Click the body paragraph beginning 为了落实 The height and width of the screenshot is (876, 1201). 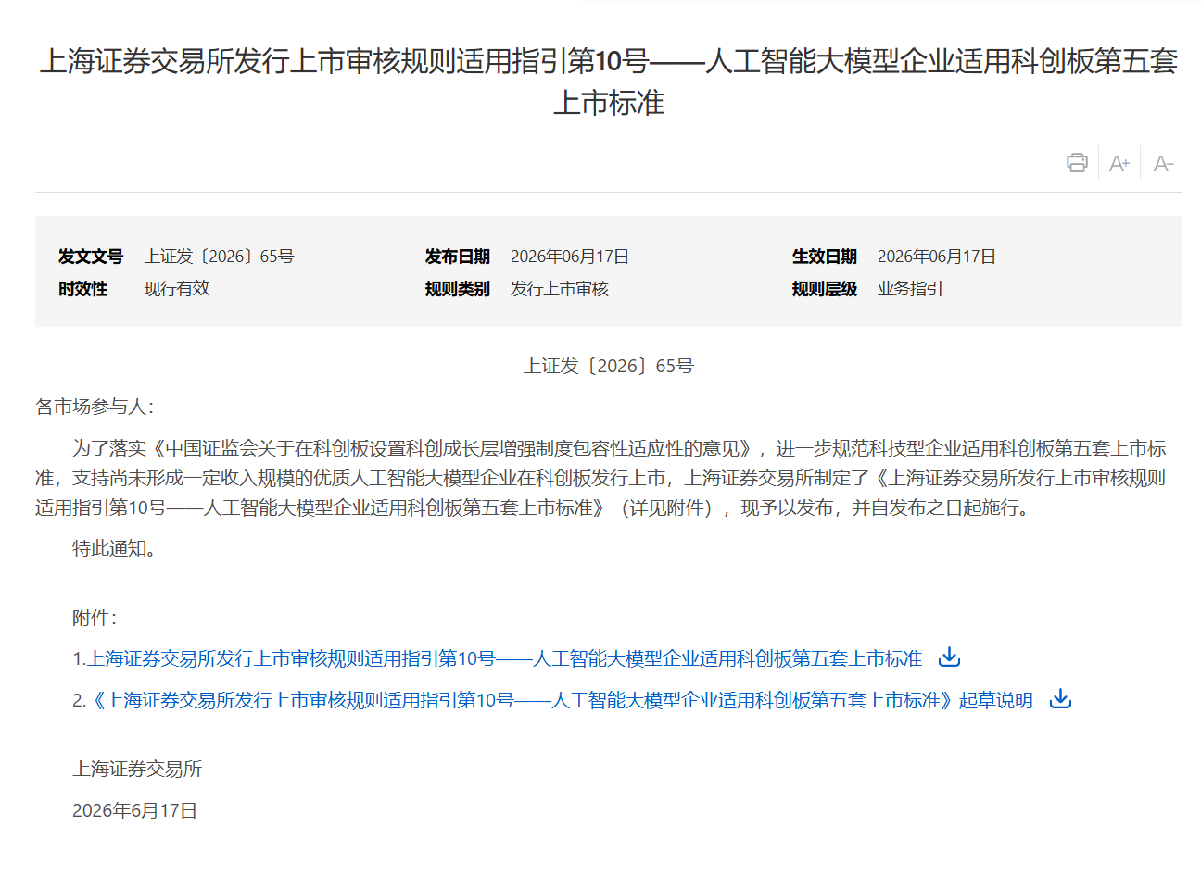(x=600, y=478)
